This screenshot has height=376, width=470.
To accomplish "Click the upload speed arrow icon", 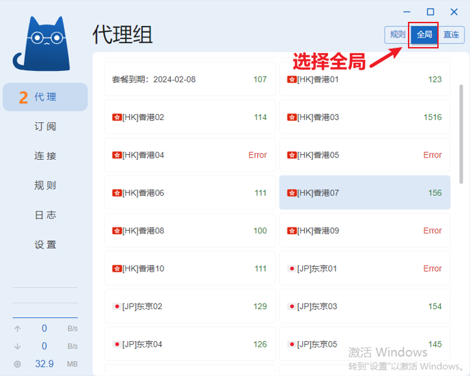I will pos(18,328).
